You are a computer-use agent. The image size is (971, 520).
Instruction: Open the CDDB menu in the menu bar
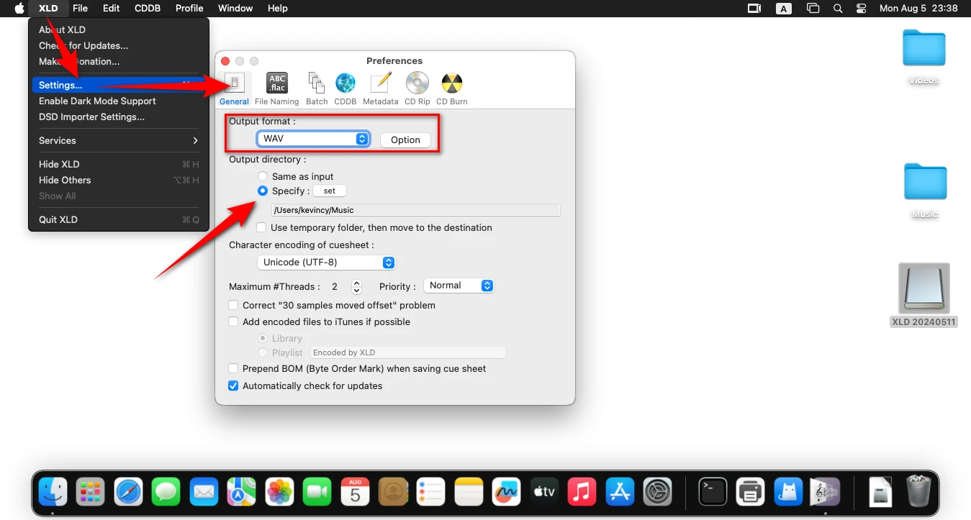tap(149, 9)
